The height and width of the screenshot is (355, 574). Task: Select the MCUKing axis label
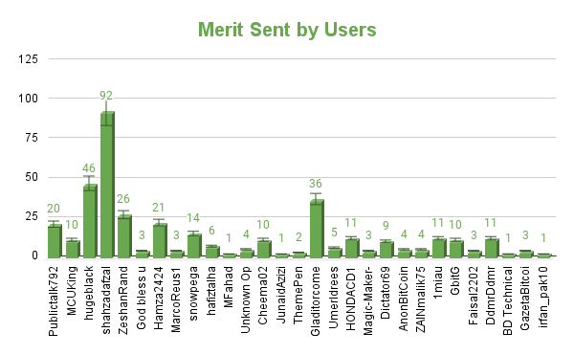point(73,291)
